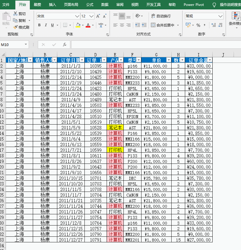Click the center align icon
This screenshot has height=250, width=241.
point(122,25)
